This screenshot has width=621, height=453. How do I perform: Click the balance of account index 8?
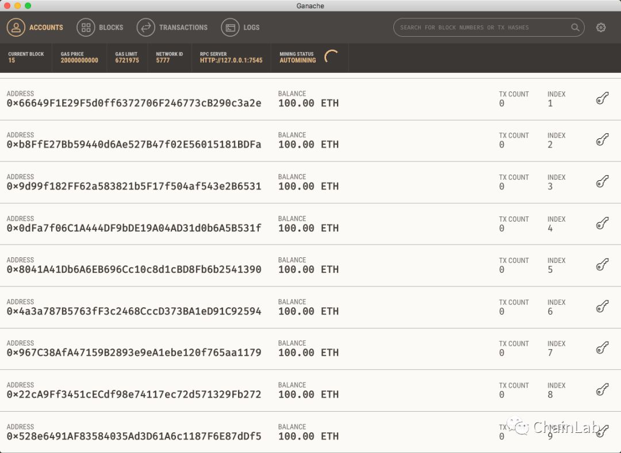pyautogui.click(x=309, y=394)
